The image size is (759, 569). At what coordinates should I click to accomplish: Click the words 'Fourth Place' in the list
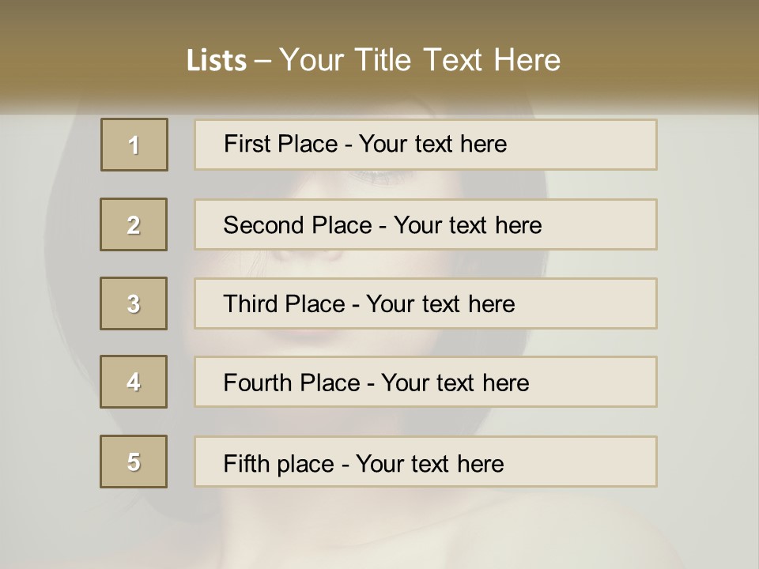292,382
